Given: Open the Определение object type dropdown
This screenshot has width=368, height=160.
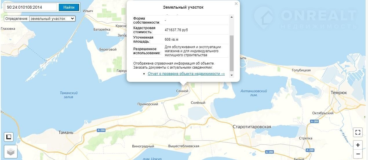Looking at the screenshot, I should tap(52, 18).
